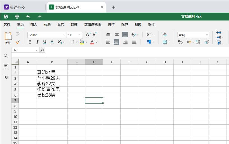Click the red font color button
Screen dimensions: 229x144
point(92,42)
